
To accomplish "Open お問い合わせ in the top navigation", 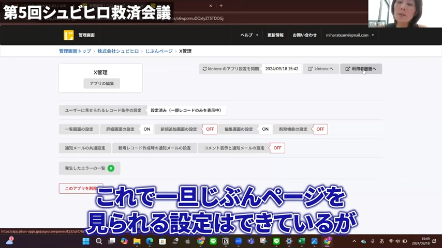I will click(x=304, y=35).
